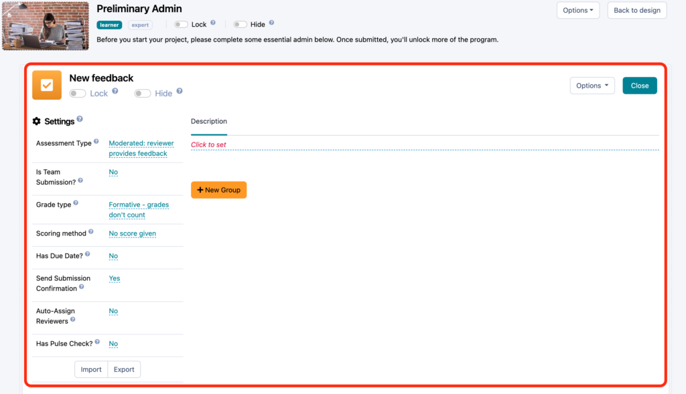Click the Preliminary Admin thumbnail image
Screen dimensions: 686x394
click(46, 26)
